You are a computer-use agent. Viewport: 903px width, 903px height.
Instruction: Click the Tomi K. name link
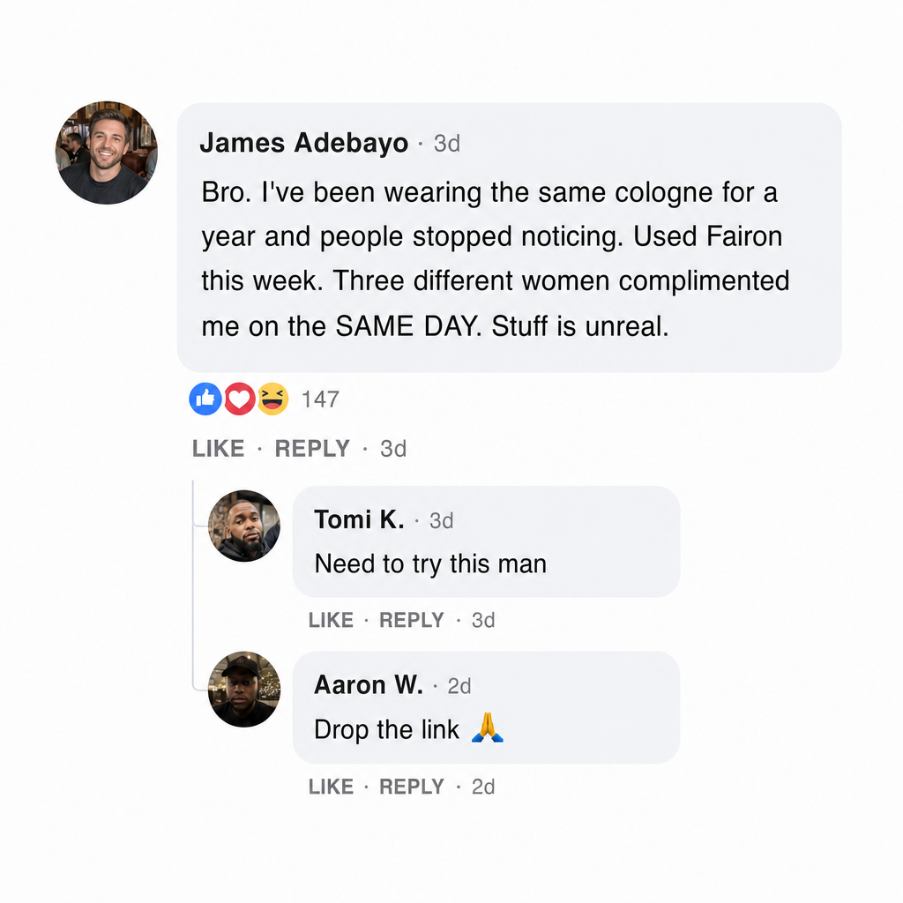coord(359,519)
